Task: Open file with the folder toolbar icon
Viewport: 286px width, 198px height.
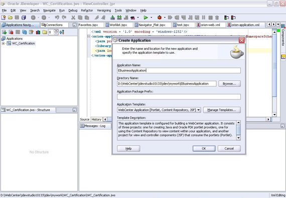Action: click(x=10, y=18)
